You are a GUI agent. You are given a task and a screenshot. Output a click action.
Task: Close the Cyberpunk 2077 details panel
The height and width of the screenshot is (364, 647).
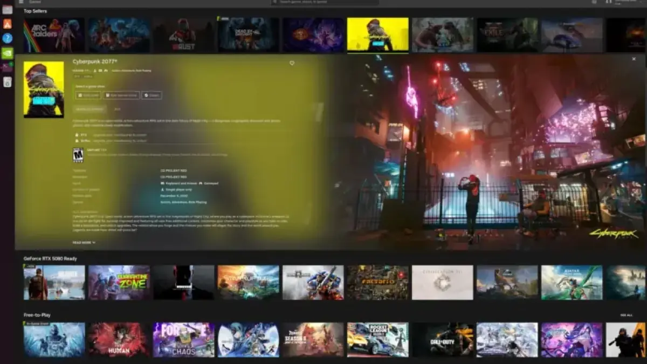[x=634, y=59]
